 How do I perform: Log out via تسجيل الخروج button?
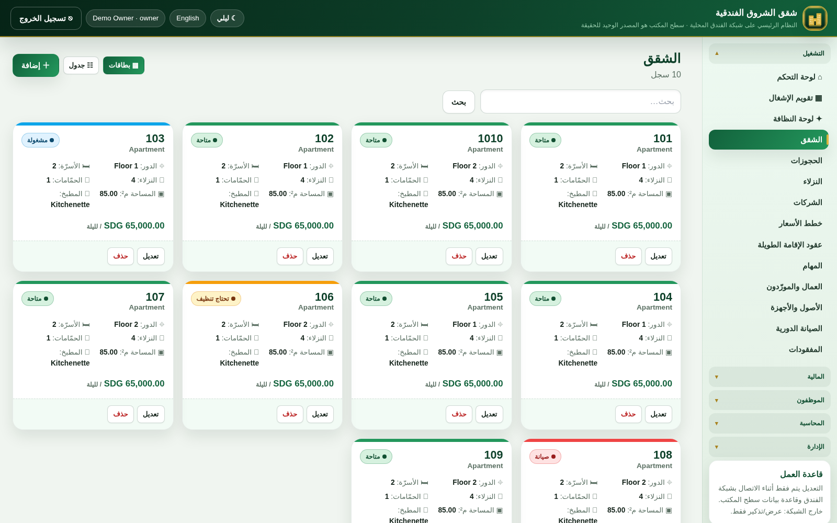pyautogui.click(x=46, y=18)
